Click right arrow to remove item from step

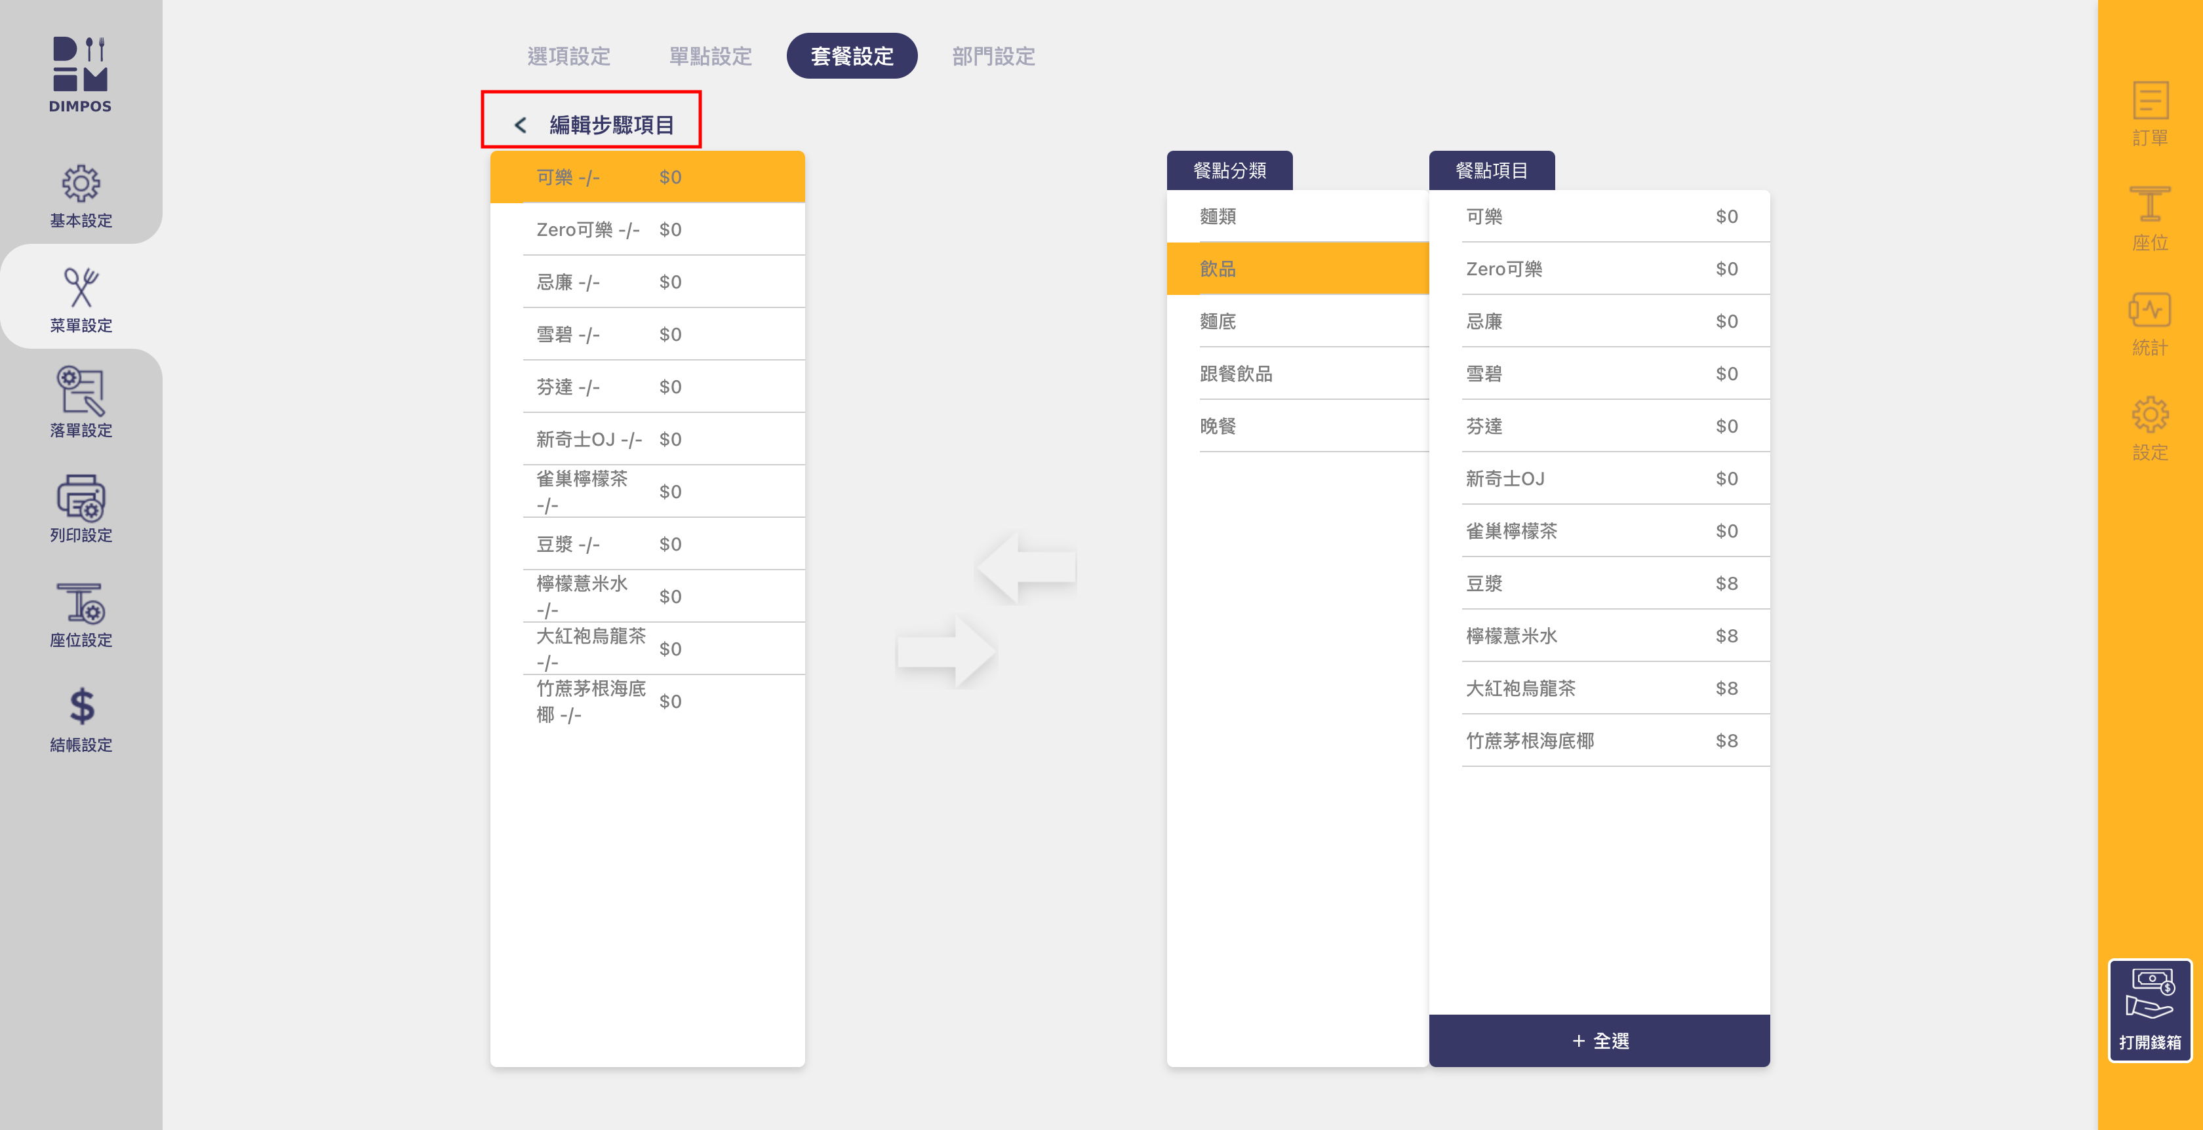click(946, 652)
